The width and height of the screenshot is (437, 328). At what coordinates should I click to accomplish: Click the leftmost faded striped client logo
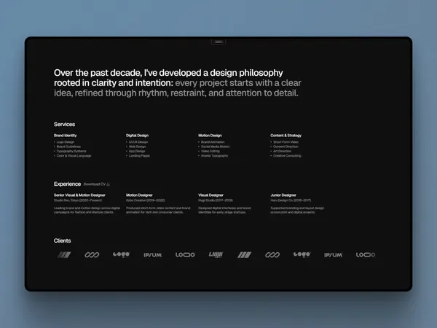[x=64, y=254]
